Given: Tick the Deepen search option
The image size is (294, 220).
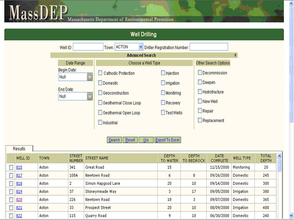Looking at the screenshot, I should [200, 82].
